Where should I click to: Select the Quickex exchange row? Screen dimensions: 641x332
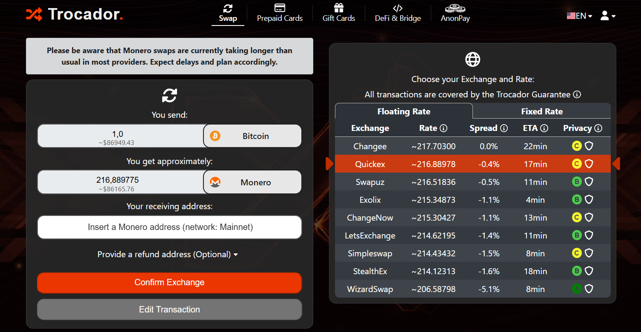[473, 164]
